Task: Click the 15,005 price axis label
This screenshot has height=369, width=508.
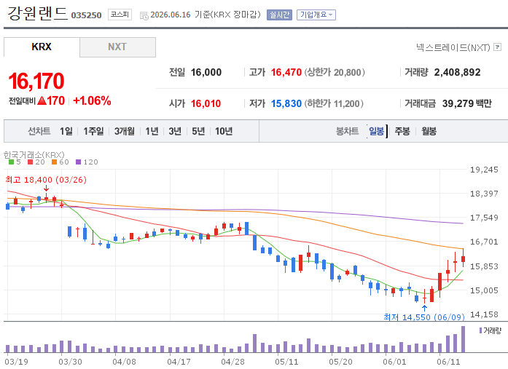Action: point(484,290)
